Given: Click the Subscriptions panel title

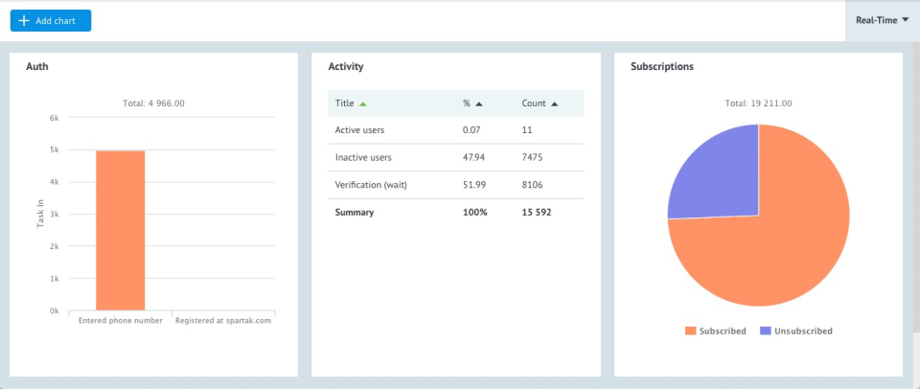Looking at the screenshot, I should pyautogui.click(x=662, y=67).
